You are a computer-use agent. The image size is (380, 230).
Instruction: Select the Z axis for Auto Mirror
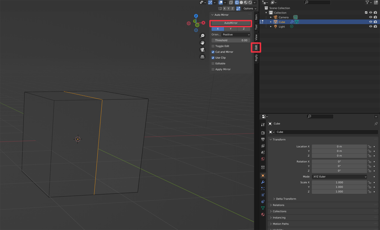244,29
